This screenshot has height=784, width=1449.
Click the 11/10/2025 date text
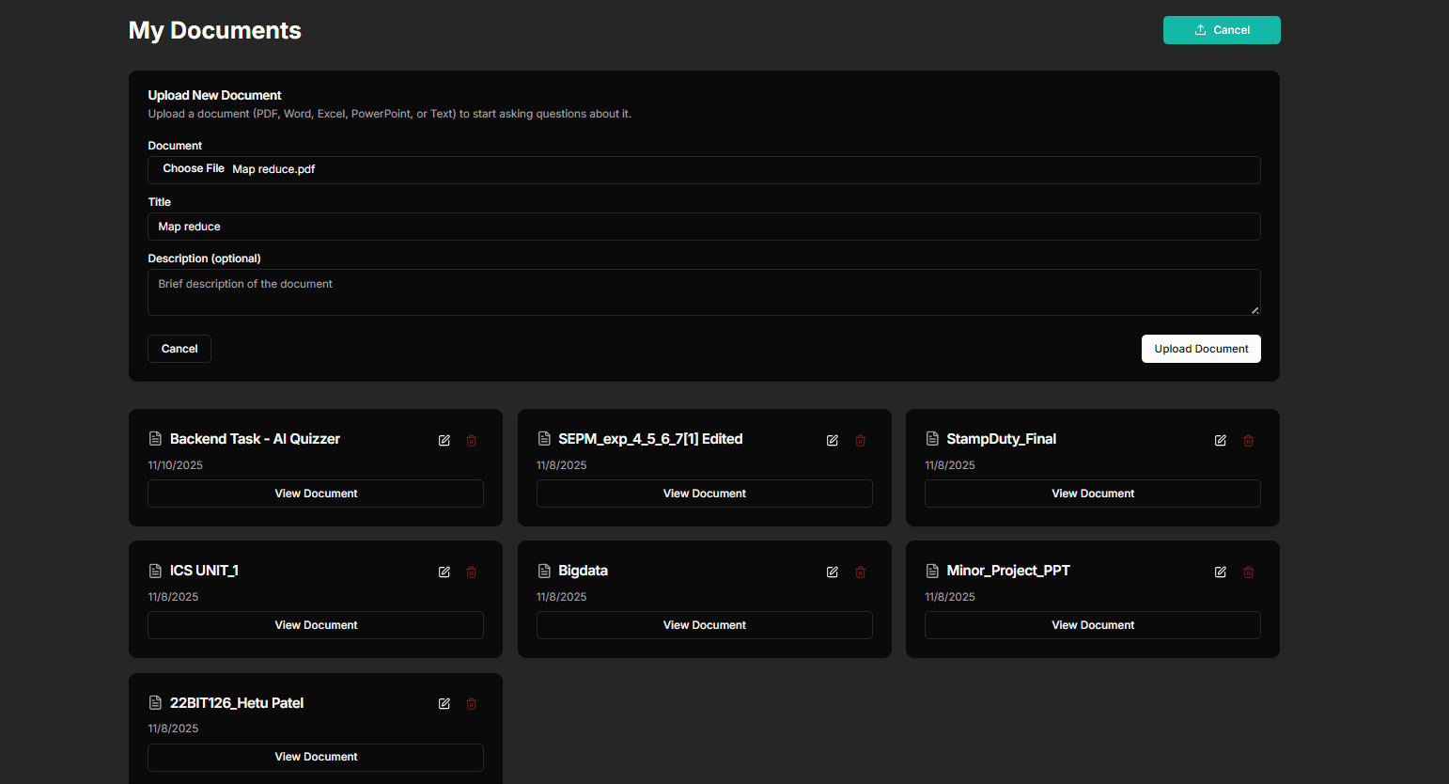175,465
